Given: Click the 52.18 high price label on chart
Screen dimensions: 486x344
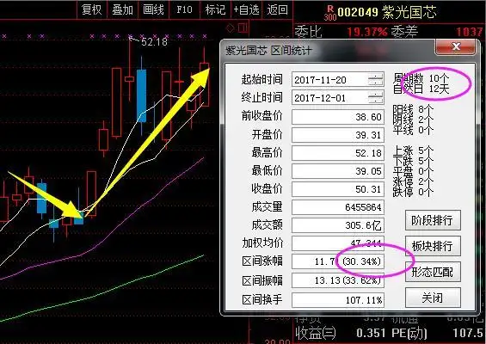Looking at the screenshot, I should pos(154,41).
